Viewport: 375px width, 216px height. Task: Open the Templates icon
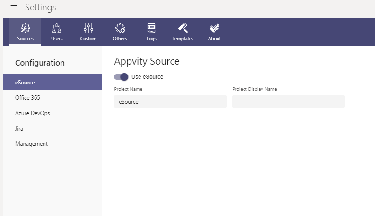point(183,28)
